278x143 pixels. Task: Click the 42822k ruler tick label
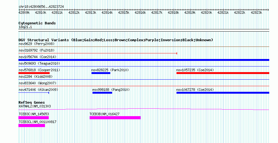click(x=240, y=13)
